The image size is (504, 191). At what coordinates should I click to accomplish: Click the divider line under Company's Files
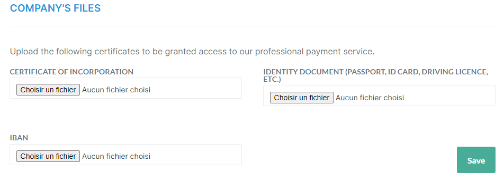[x=253, y=26]
